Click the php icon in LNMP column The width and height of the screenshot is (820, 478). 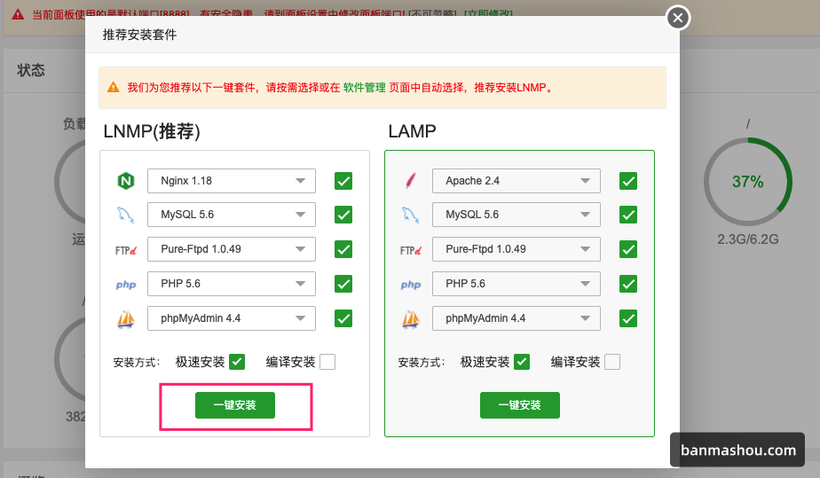coord(126,285)
